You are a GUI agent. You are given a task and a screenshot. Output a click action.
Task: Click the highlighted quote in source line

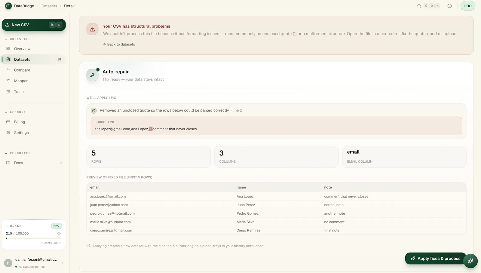point(151,129)
